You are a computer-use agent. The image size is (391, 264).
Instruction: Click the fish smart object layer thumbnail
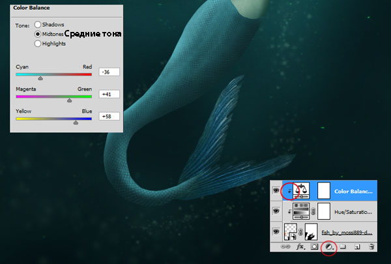(291, 231)
